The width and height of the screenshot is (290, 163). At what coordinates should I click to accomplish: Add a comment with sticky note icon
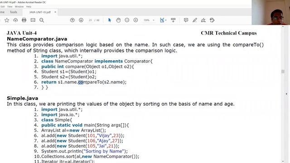pyautogui.click(x=186, y=20)
